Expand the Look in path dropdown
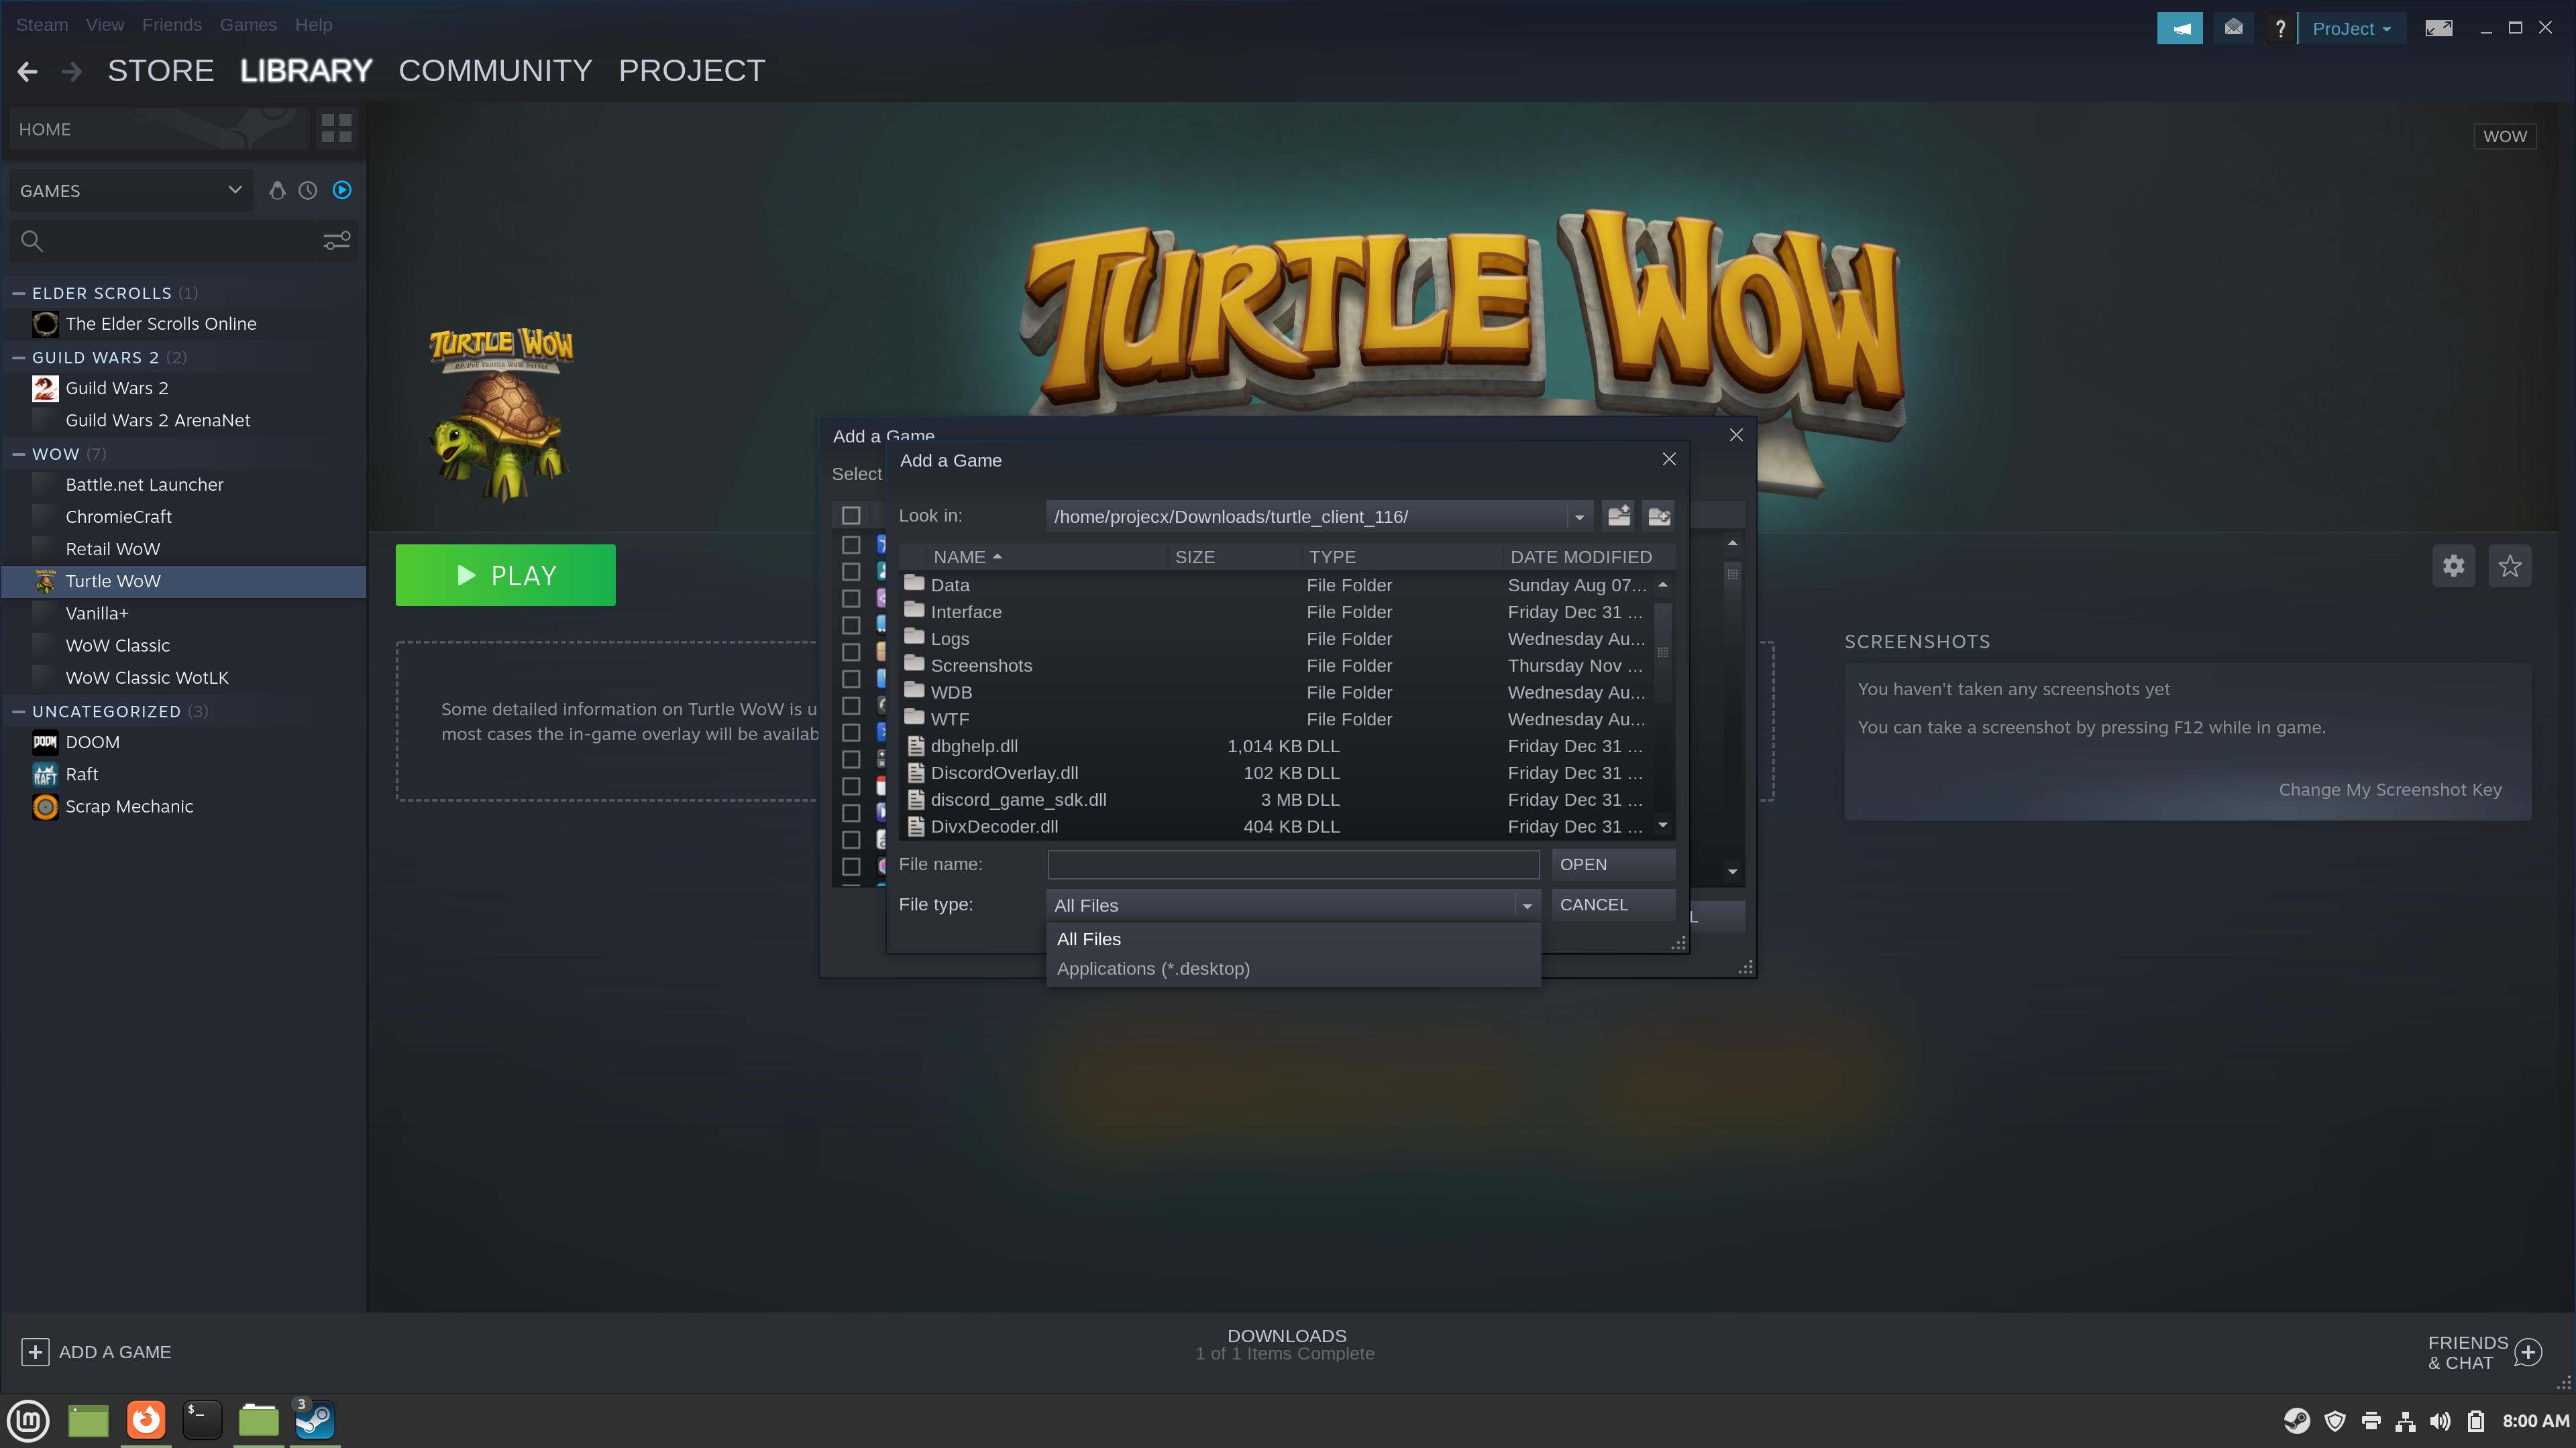The width and height of the screenshot is (2576, 1448). (x=1579, y=517)
